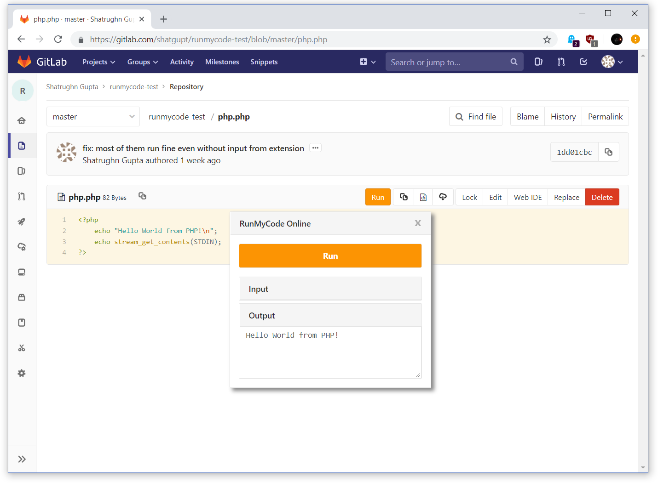Screen dimensions: 658x483
Task: Open the master branch dropdown
Action: pyautogui.click(x=93, y=117)
